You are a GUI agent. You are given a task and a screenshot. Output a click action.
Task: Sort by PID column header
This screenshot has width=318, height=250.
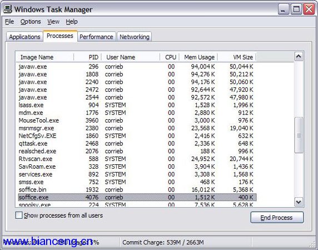click(87, 57)
